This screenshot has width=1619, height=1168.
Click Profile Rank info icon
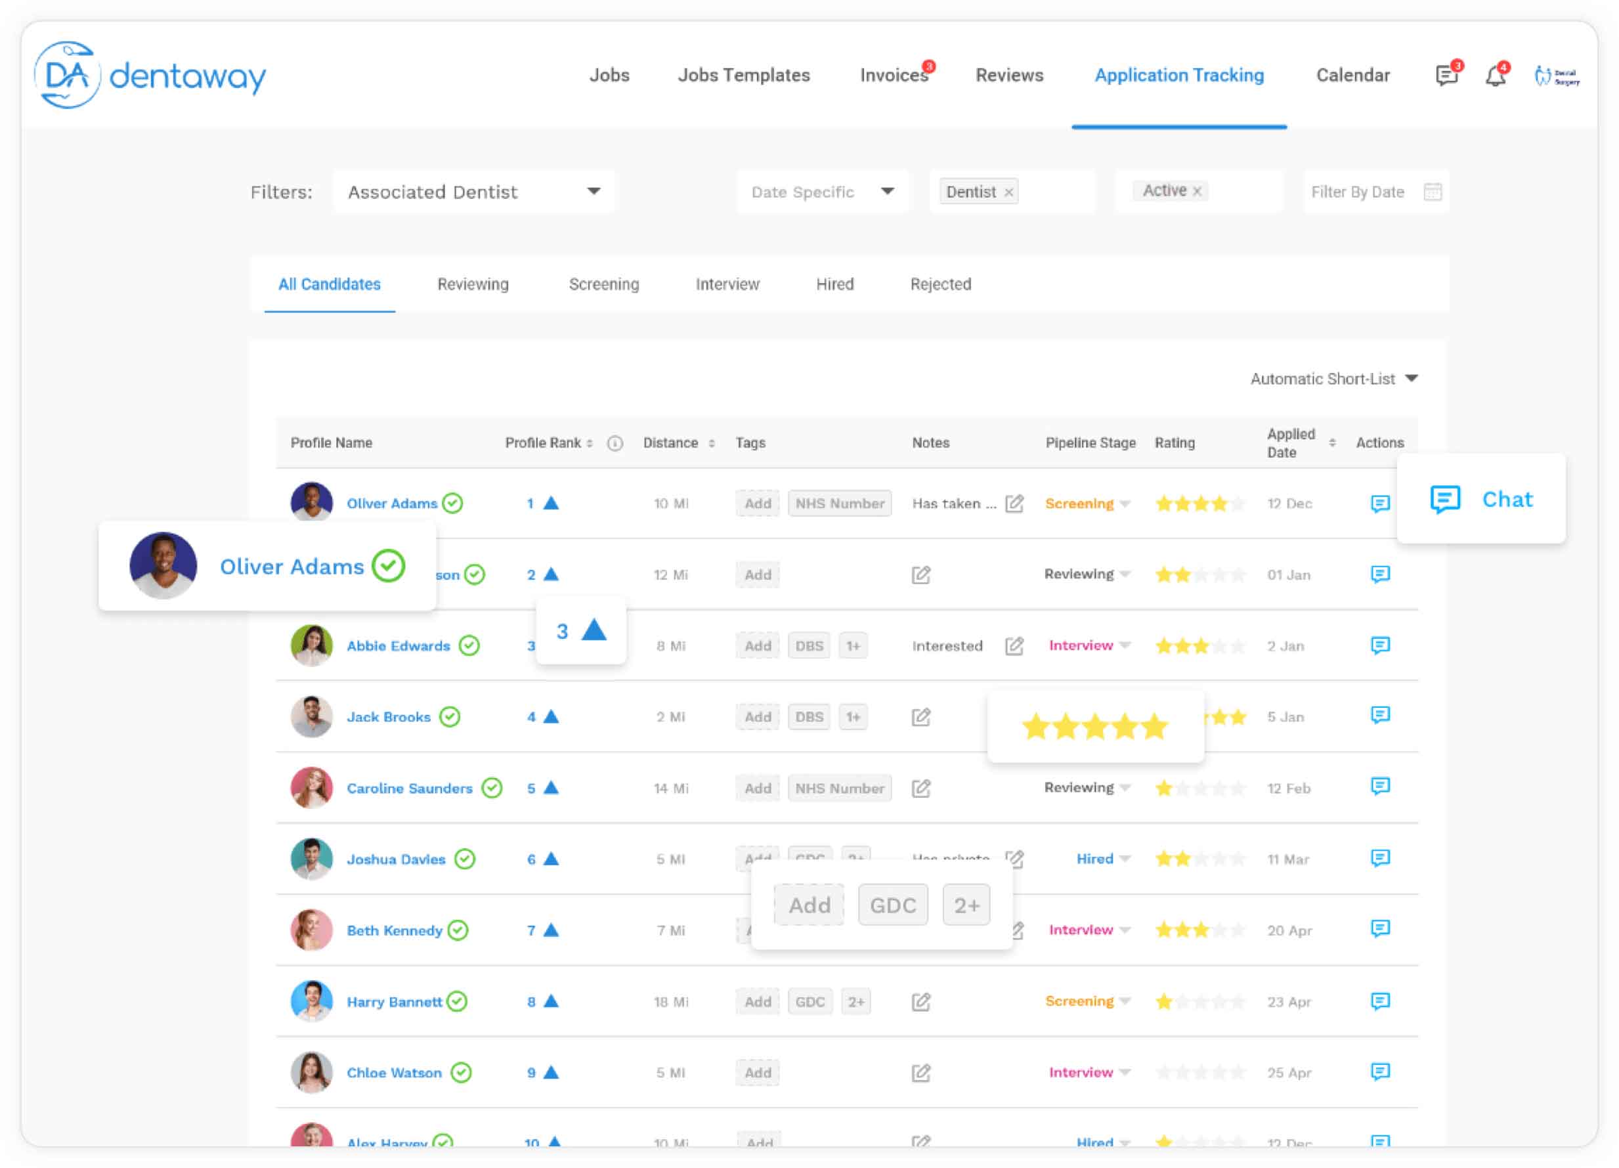pos(615,443)
